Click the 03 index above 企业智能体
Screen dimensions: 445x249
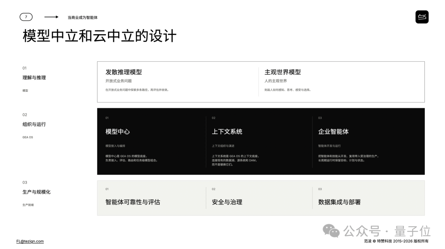(x=320, y=118)
